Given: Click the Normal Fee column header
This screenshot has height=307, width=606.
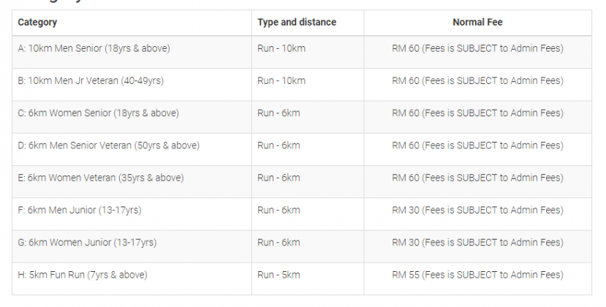Looking at the screenshot, I should (x=477, y=23).
